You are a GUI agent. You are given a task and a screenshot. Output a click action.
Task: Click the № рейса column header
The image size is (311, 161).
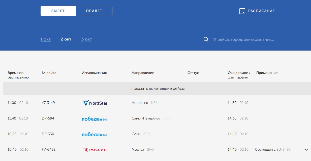click(49, 73)
